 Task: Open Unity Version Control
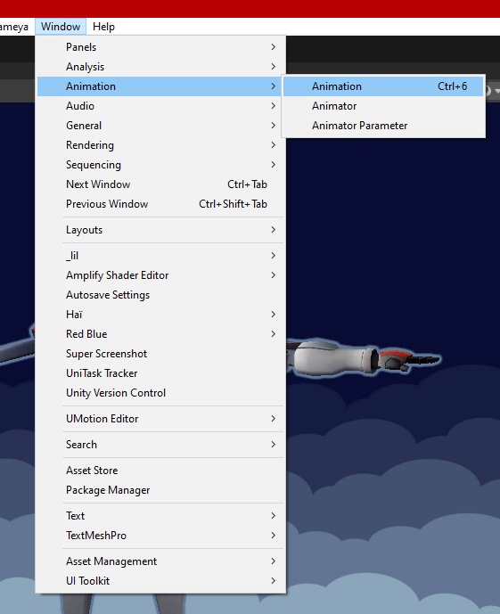point(160,392)
